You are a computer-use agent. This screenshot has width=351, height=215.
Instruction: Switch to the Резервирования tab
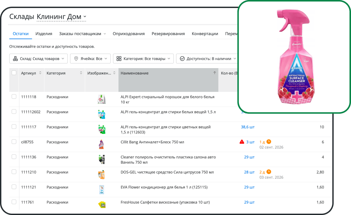pyautogui.click(x=168, y=34)
